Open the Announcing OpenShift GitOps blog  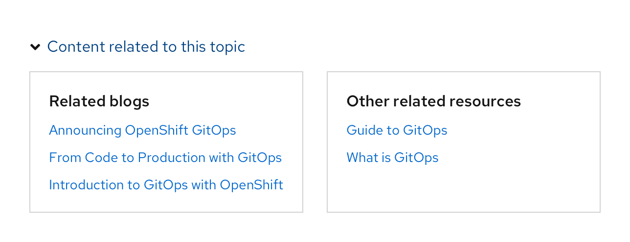(142, 130)
